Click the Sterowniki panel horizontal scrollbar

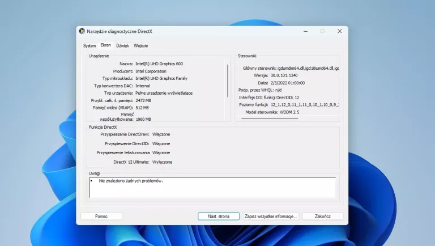(x=270, y=118)
